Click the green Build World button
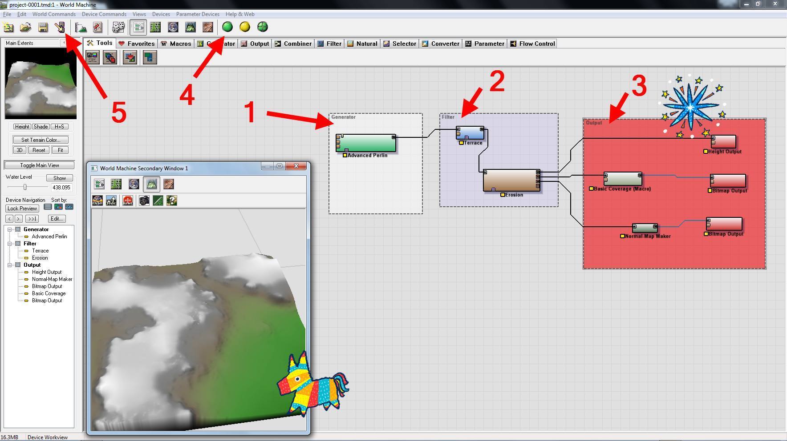This screenshot has height=441, width=787. [x=227, y=27]
